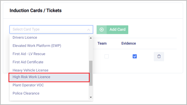Choose Elevated Work Platform (EWP) option
This screenshot has width=187, height=105.
[37, 46]
